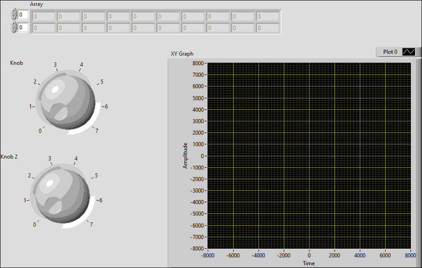The width and height of the screenshot is (422, 268).
Task: Click the 'Amplitude' axis title
Action: (185, 156)
